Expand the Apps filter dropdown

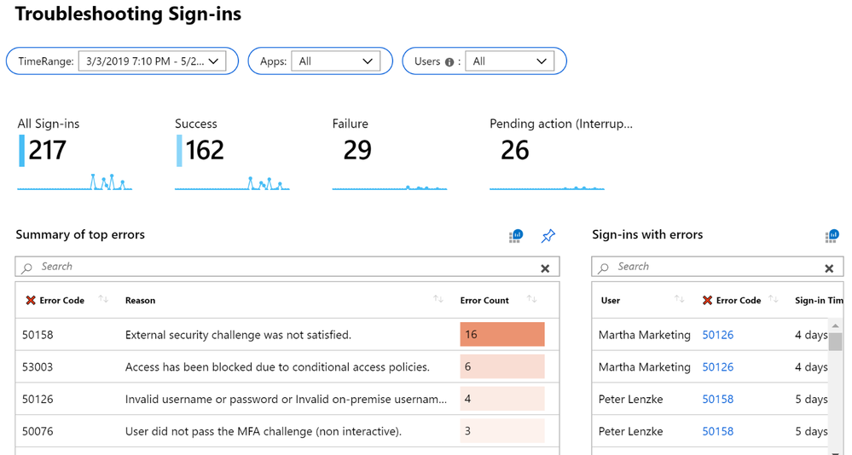coord(336,61)
